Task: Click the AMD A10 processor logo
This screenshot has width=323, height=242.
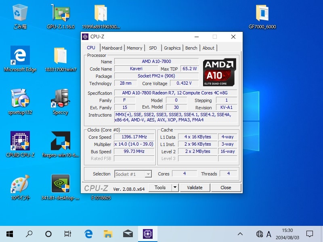Action: pos(219,72)
